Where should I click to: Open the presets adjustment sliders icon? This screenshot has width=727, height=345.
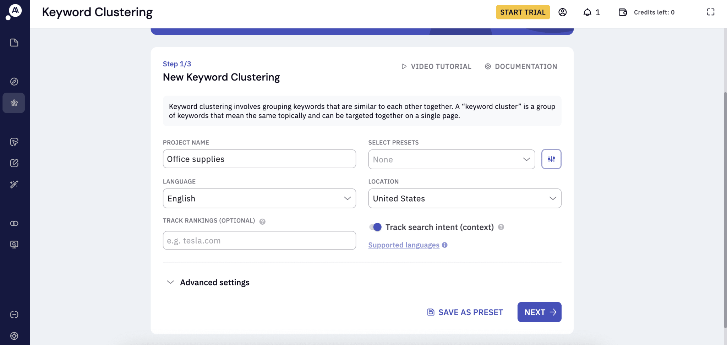pos(551,159)
